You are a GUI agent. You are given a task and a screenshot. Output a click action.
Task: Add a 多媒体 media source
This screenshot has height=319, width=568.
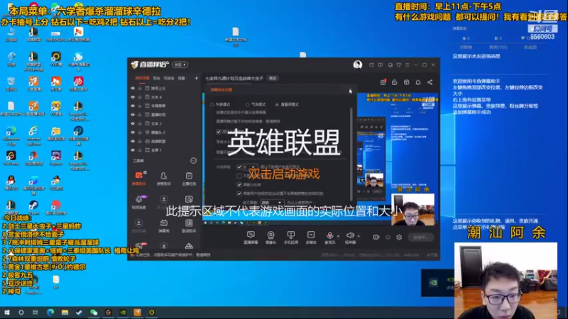click(x=311, y=237)
